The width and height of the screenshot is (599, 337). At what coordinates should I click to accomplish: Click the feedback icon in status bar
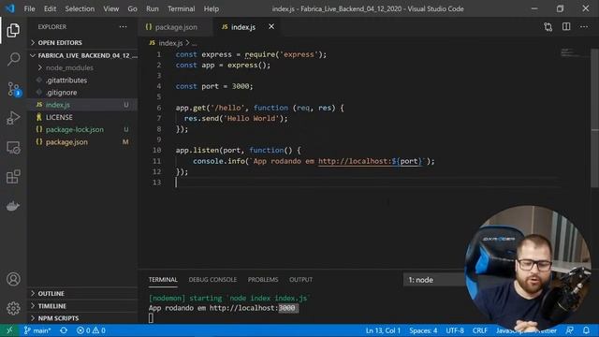point(570,330)
